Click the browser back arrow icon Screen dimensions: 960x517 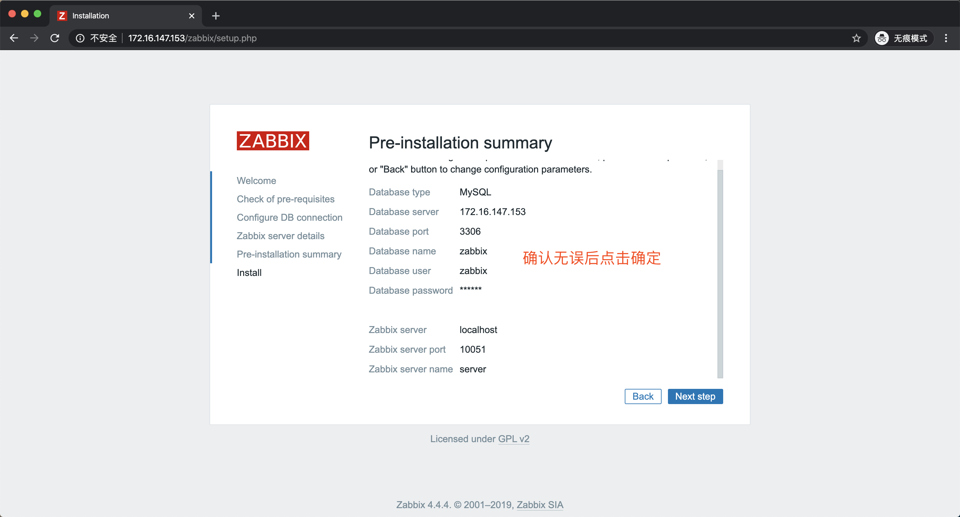pyautogui.click(x=14, y=38)
